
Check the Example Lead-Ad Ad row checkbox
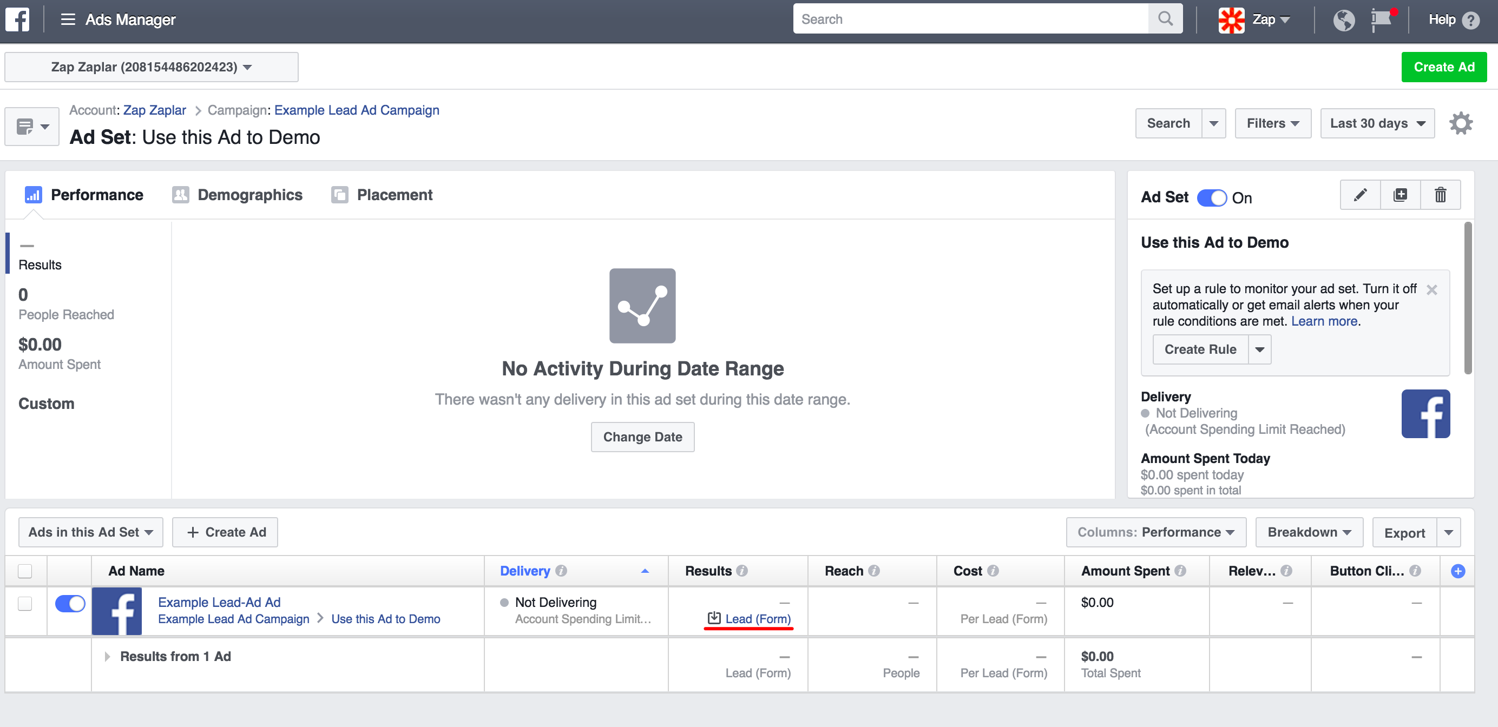coord(25,603)
